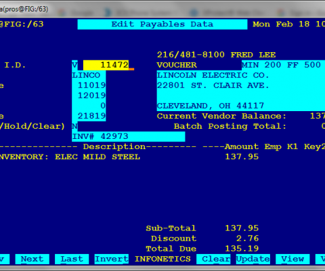Click the vendor code field LINCO
The height and width of the screenshot is (271, 325).
[89, 75]
